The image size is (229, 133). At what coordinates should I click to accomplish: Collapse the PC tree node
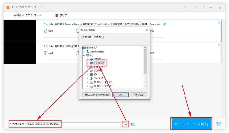[84, 56]
